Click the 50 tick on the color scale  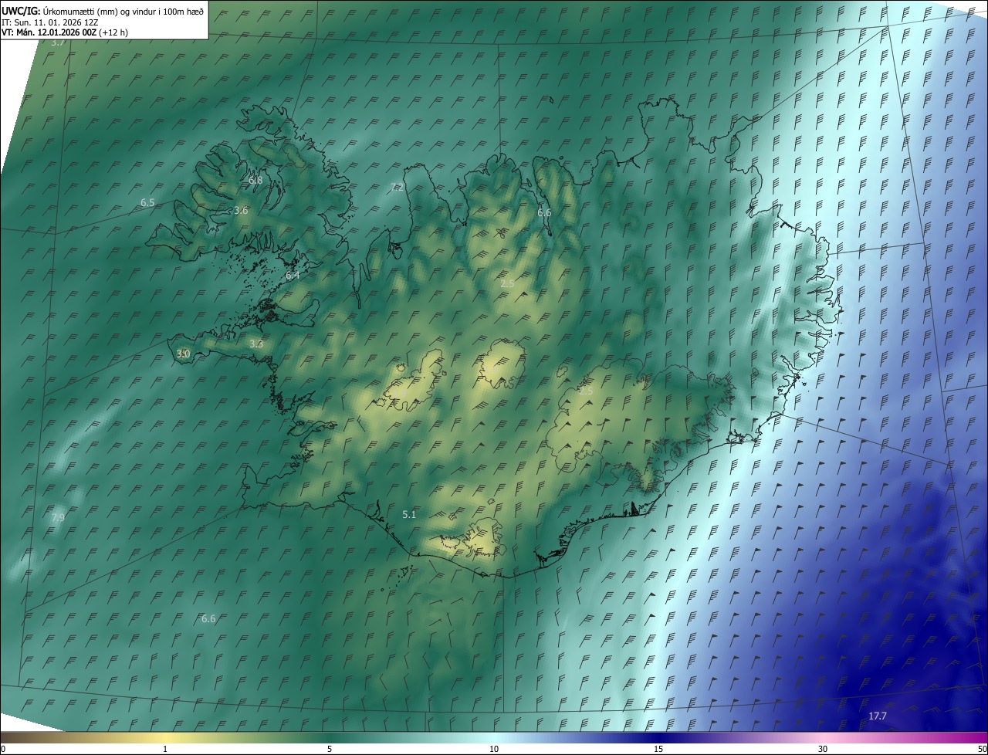(x=982, y=749)
